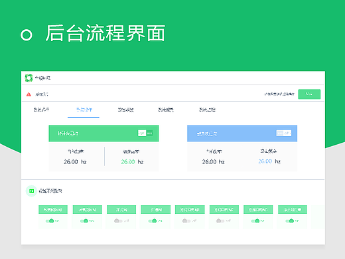Toggle the switch in the first device card
This screenshot has height=259, width=345.
tap(50, 220)
